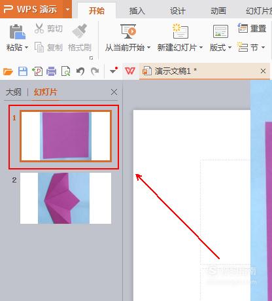Open the quick access customize dropdown
The width and height of the screenshot is (272, 301).
[114, 71]
